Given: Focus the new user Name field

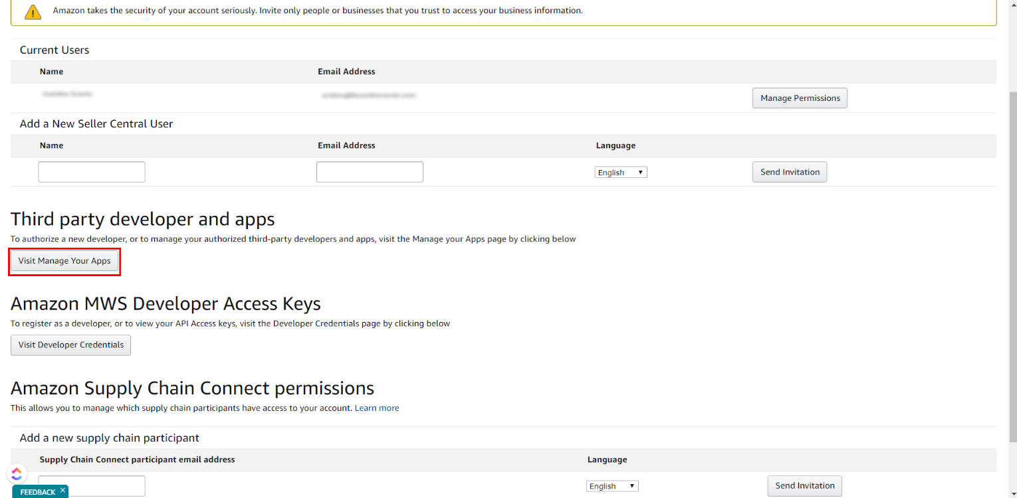Looking at the screenshot, I should tap(92, 172).
